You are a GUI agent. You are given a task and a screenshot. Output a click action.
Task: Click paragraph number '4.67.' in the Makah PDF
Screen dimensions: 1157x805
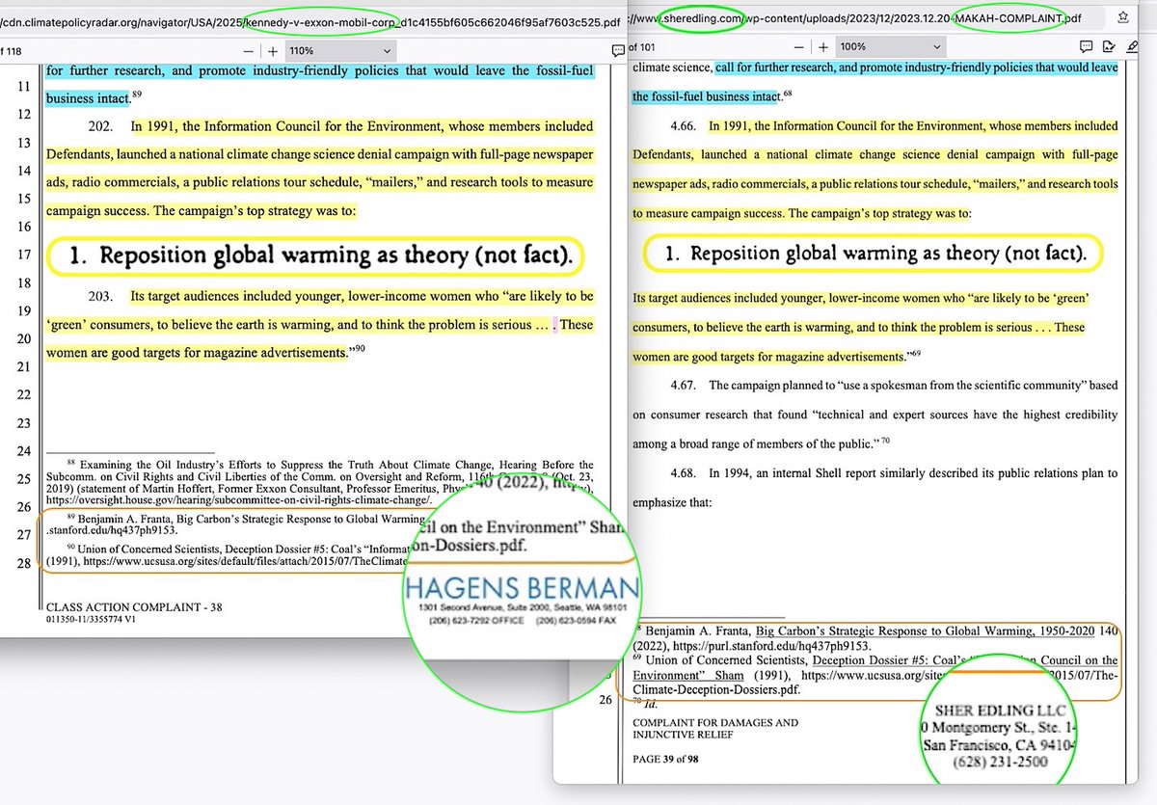(x=684, y=386)
